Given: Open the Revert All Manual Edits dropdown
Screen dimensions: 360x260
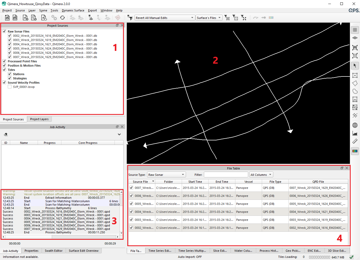Looking at the screenshot, I should [x=164, y=18].
